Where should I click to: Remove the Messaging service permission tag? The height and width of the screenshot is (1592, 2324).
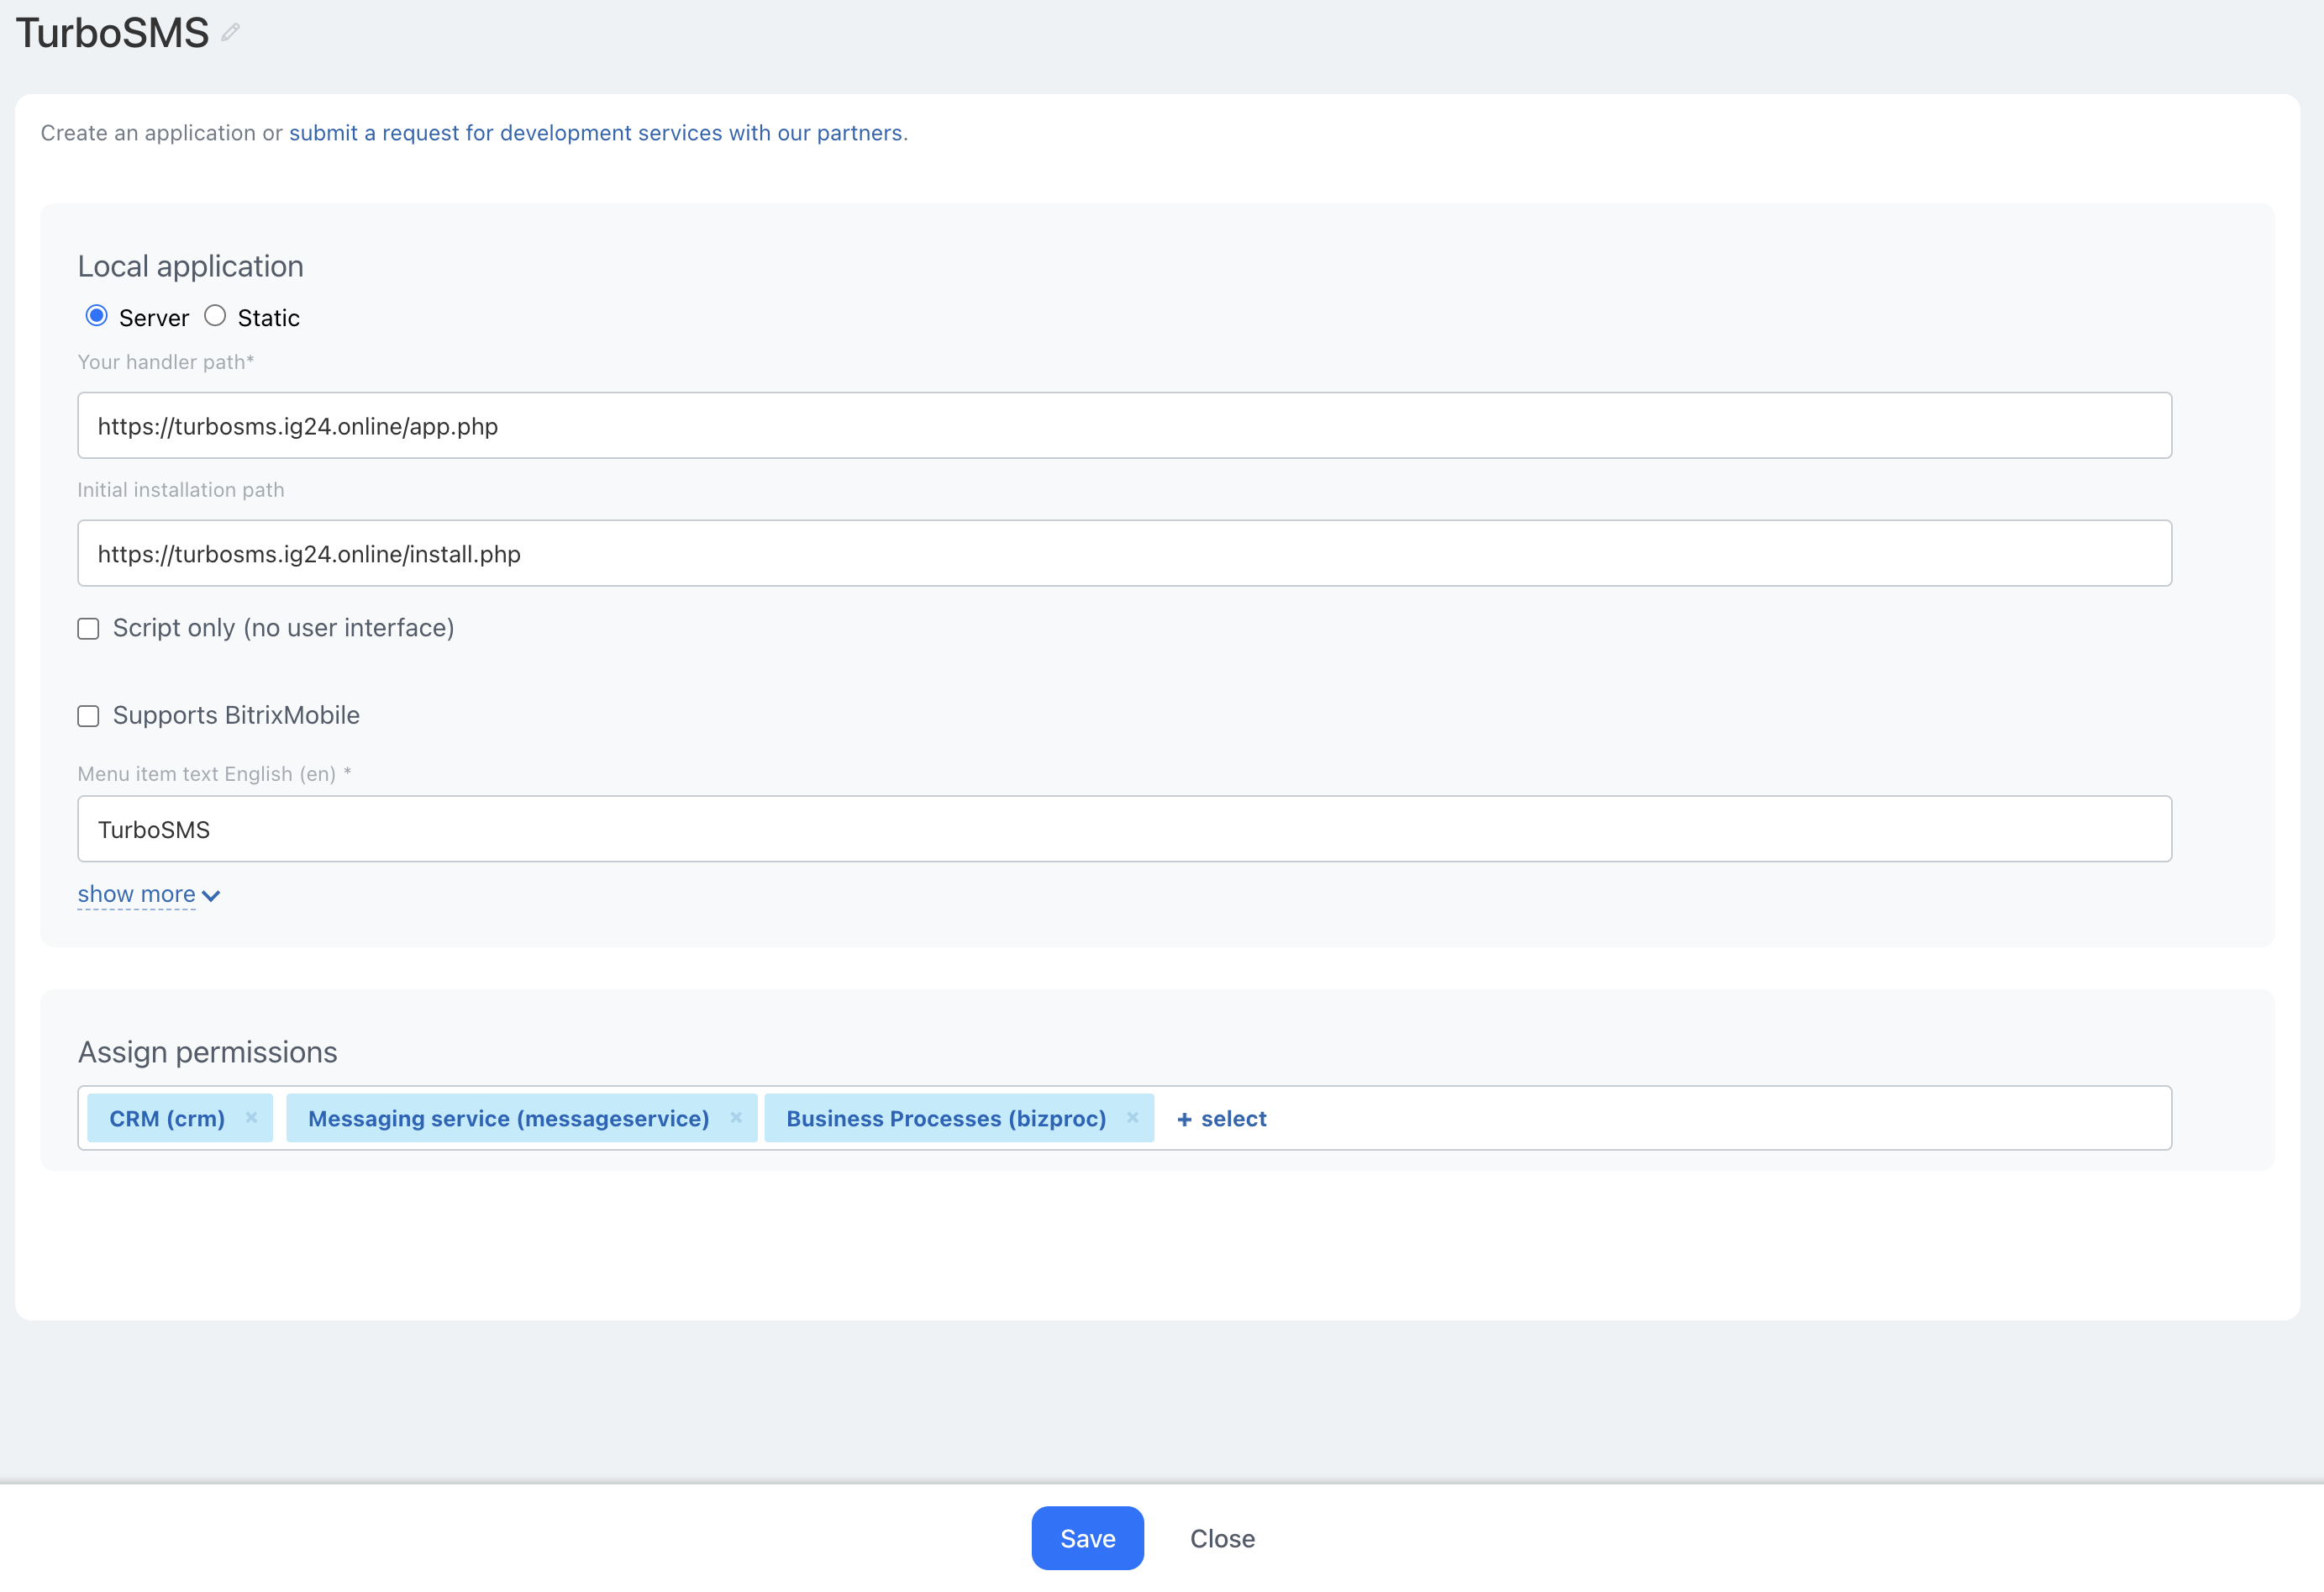click(736, 1118)
